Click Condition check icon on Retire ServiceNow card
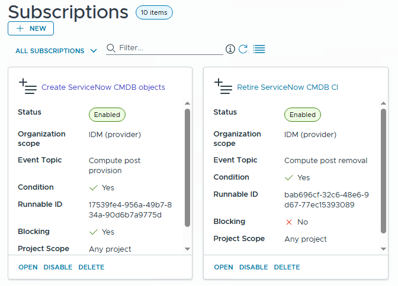The width and height of the screenshot is (398, 286). click(x=289, y=178)
